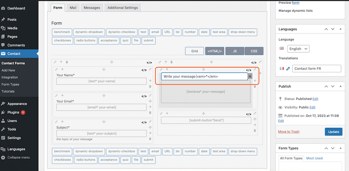Viewport: 349px width, 171px height.
Task: Switch editor to <HTML/> view
Action: (215, 51)
